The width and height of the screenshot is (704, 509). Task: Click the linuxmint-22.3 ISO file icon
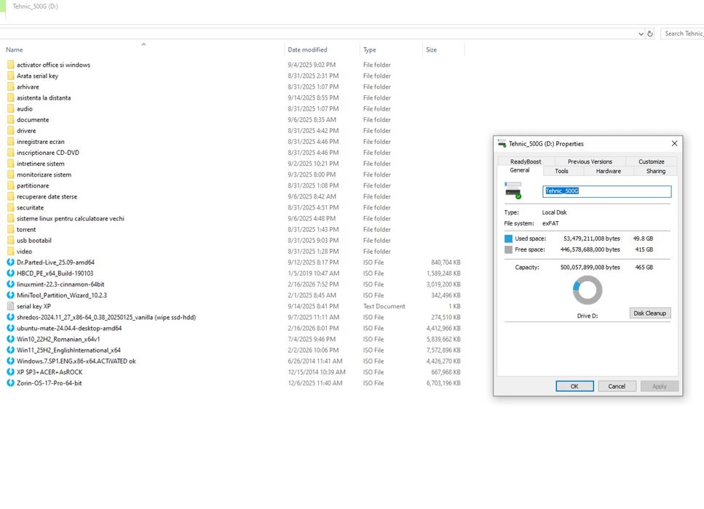10,284
